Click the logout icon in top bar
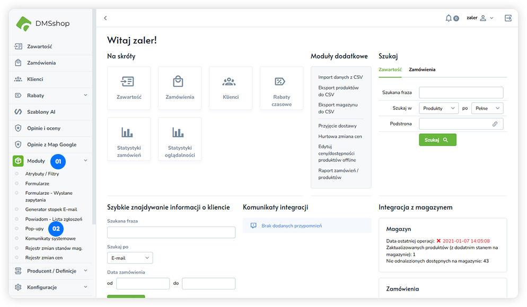Screen dimensions: 527x307 tap(508, 18)
